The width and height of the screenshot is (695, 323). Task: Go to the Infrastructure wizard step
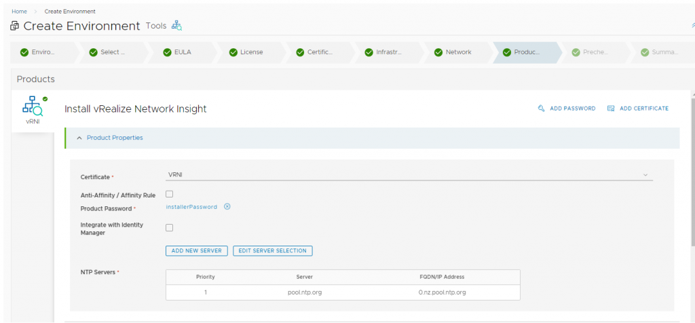click(389, 52)
